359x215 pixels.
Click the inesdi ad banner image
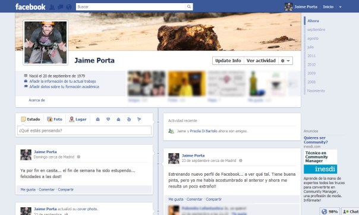point(320,161)
